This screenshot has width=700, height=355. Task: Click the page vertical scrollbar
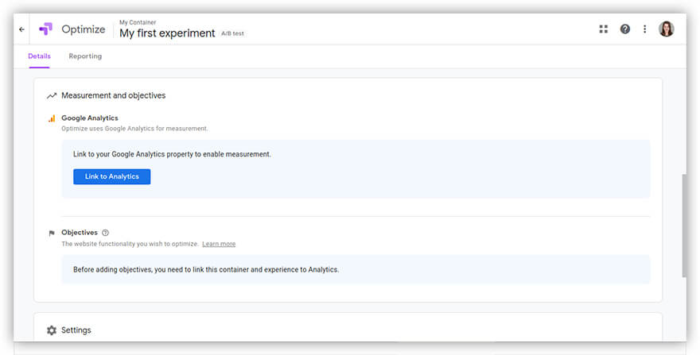(682, 226)
